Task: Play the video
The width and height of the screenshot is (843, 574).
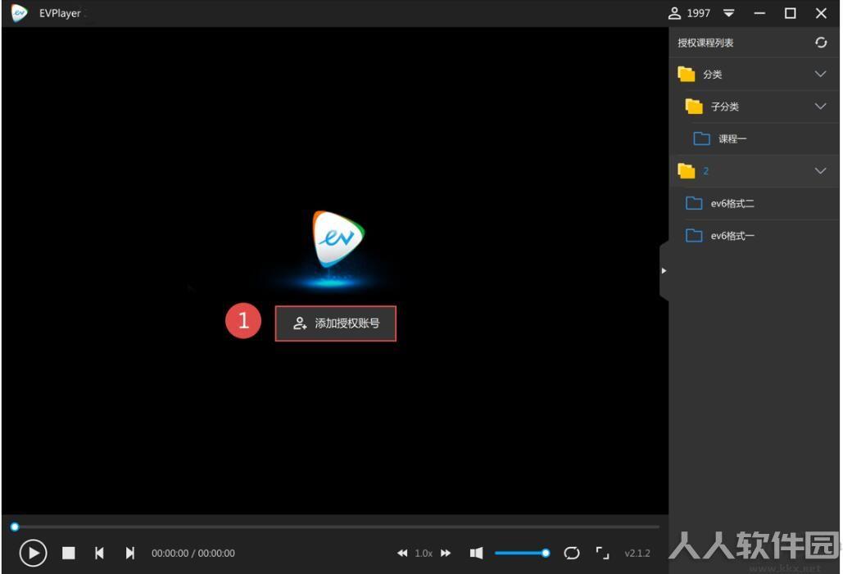Action: click(x=34, y=553)
